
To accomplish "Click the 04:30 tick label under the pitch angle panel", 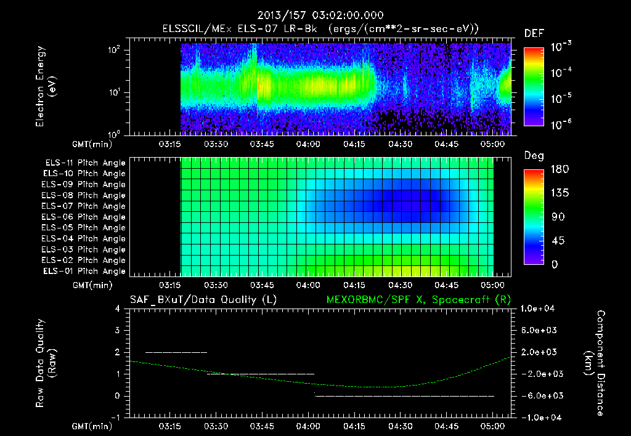I will coord(401,285).
